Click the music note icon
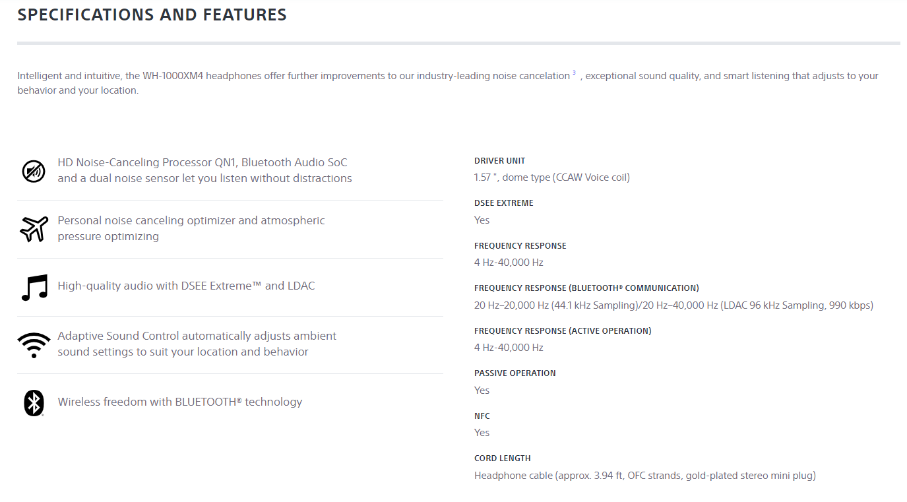Screen dimensions: 907x502 (34, 287)
